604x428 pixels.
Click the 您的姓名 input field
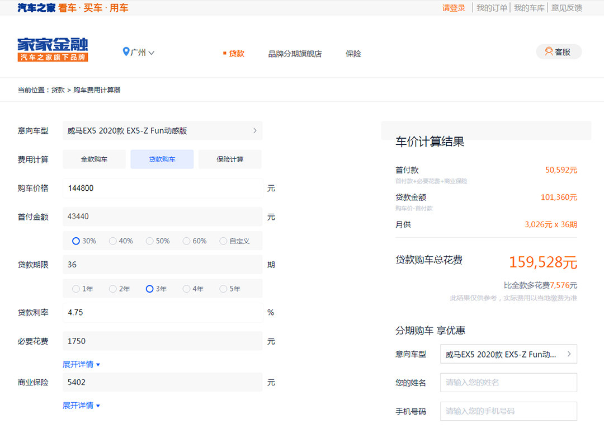pos(508,383)
